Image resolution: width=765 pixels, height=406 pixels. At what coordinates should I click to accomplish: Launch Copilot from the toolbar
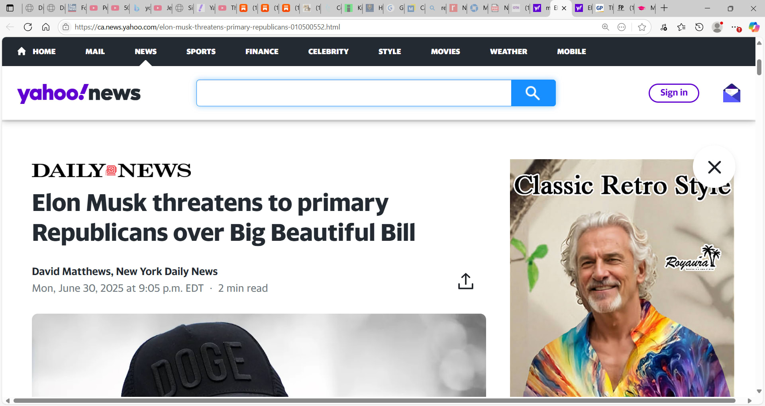click(754, 27)
